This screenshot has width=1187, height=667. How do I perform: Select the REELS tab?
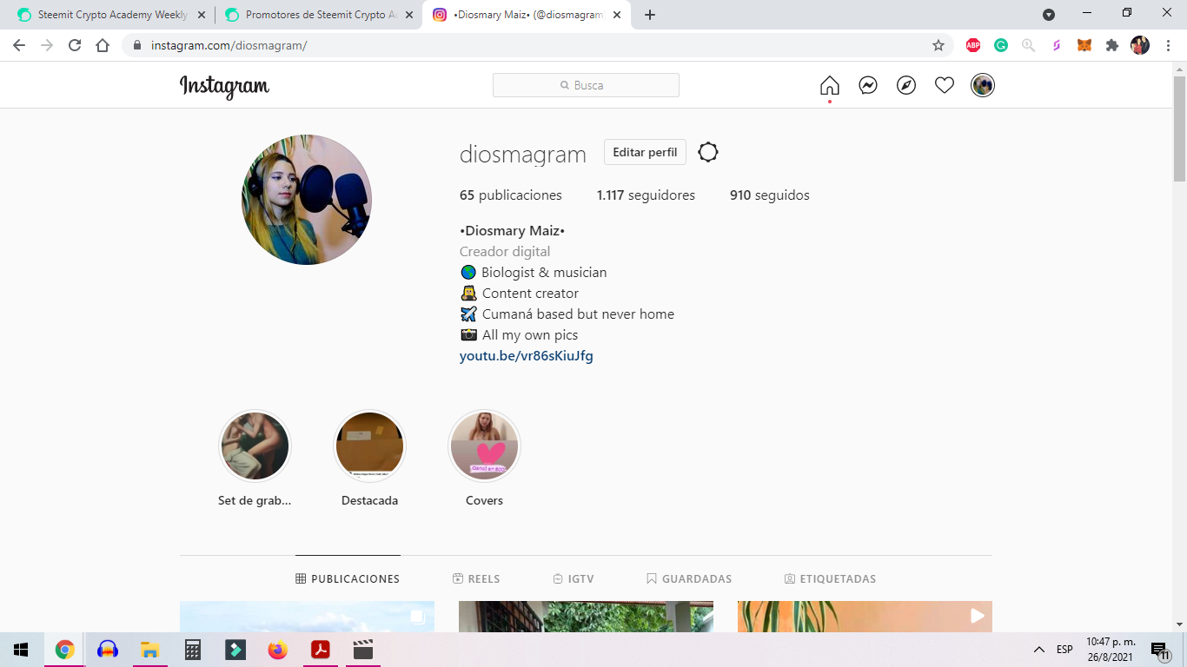tap(476, 578)
